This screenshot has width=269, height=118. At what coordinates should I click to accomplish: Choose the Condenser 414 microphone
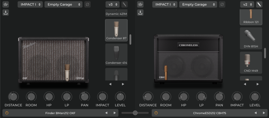[x=116, y=55]
